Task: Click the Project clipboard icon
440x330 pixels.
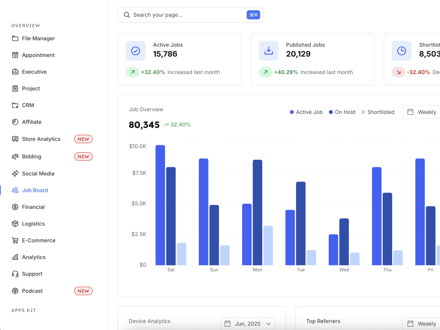Action: coord(15,88)
